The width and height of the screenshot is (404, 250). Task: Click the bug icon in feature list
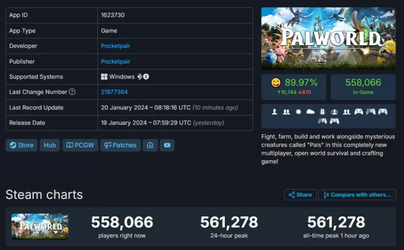point(322,112)
